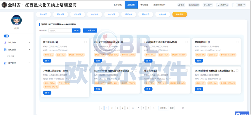The image size is (251, 115).
Task: Open the 发版日志 release log
Action: 194,5
